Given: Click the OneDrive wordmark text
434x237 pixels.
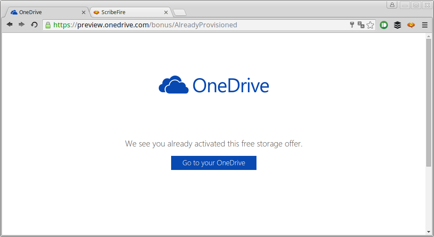Looking at the screenshot, I should (230, 85).
